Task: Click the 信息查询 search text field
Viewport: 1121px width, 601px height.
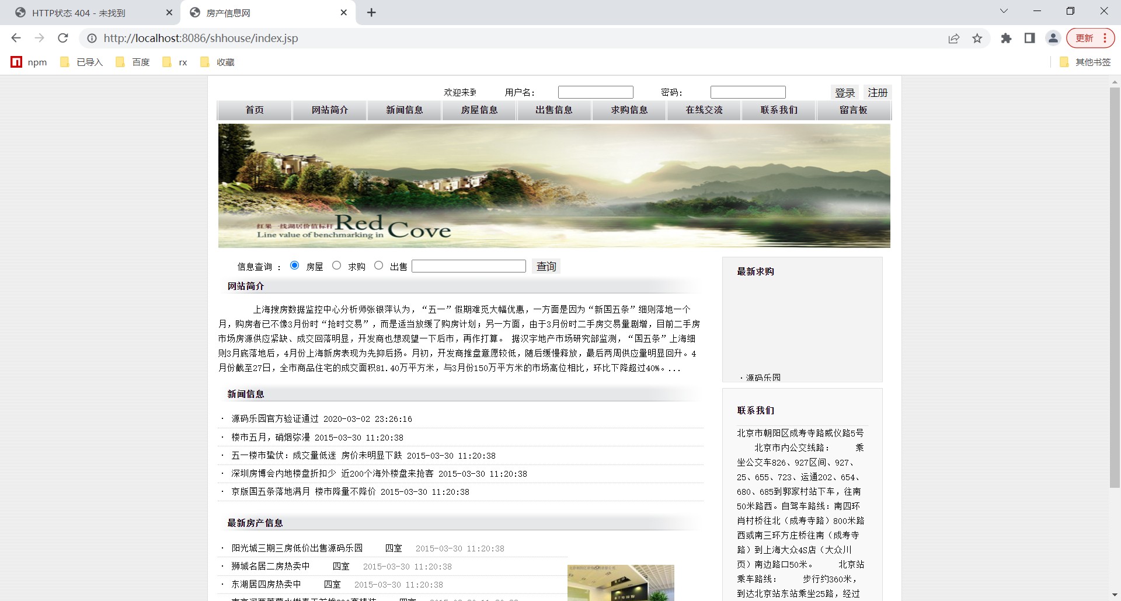Action: click(469, 266)
